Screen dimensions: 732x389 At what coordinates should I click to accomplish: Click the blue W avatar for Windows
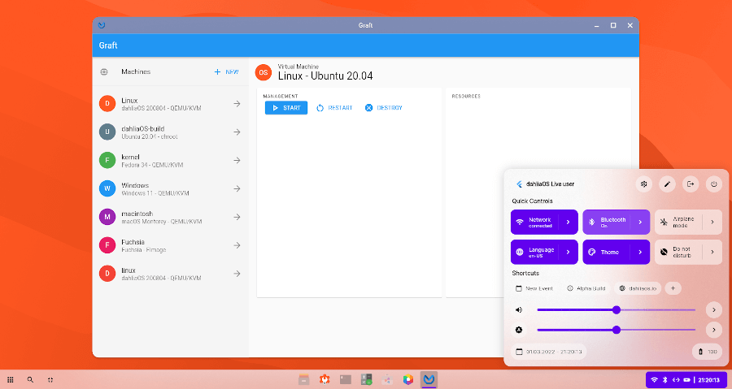click(x=107, y=188)
